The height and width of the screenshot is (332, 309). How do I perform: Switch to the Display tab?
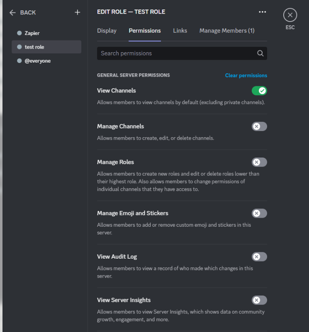107,31
